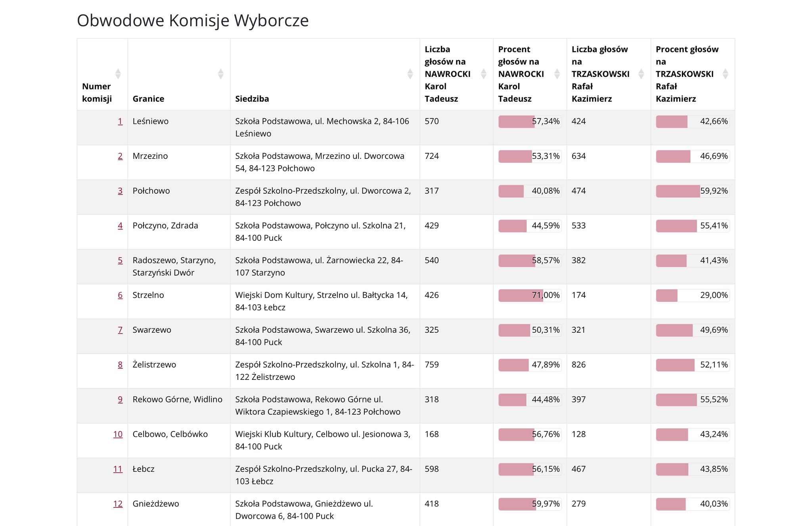Open commission 12 Gnieżdżewo link
The height and width of the screenshot is (526, 812).
(x=118, y=504)
